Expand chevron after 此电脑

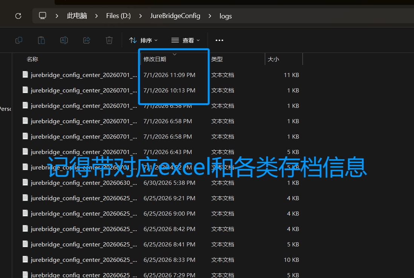point(96,16)
